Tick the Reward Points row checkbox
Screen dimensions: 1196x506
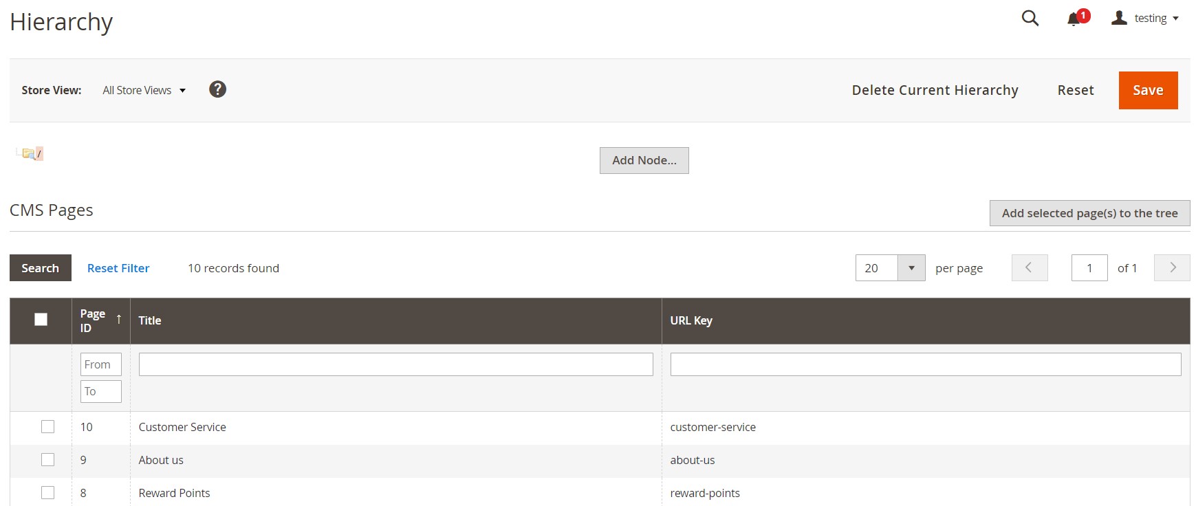tap(47, 493)
